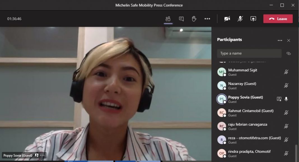The width and height of the screenshot is (299, 162).
Task: Toggle the camera on
Action: (x=227, y=19)
